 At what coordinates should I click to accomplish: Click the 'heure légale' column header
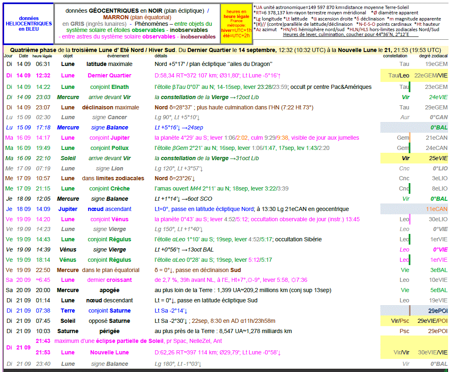42,56
